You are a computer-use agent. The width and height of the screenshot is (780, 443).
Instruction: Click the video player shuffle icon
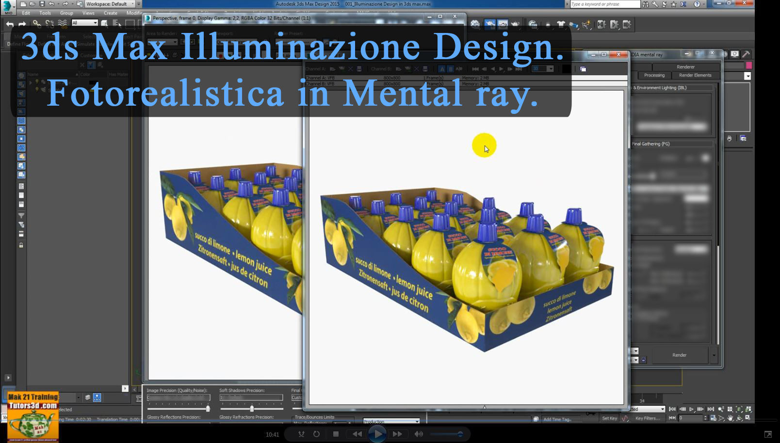point(301,434)
